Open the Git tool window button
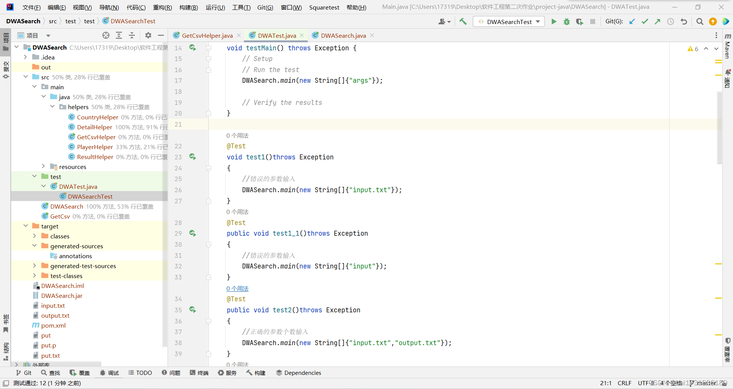This screenshot has width=733, height=389. (x=24, y=373)
